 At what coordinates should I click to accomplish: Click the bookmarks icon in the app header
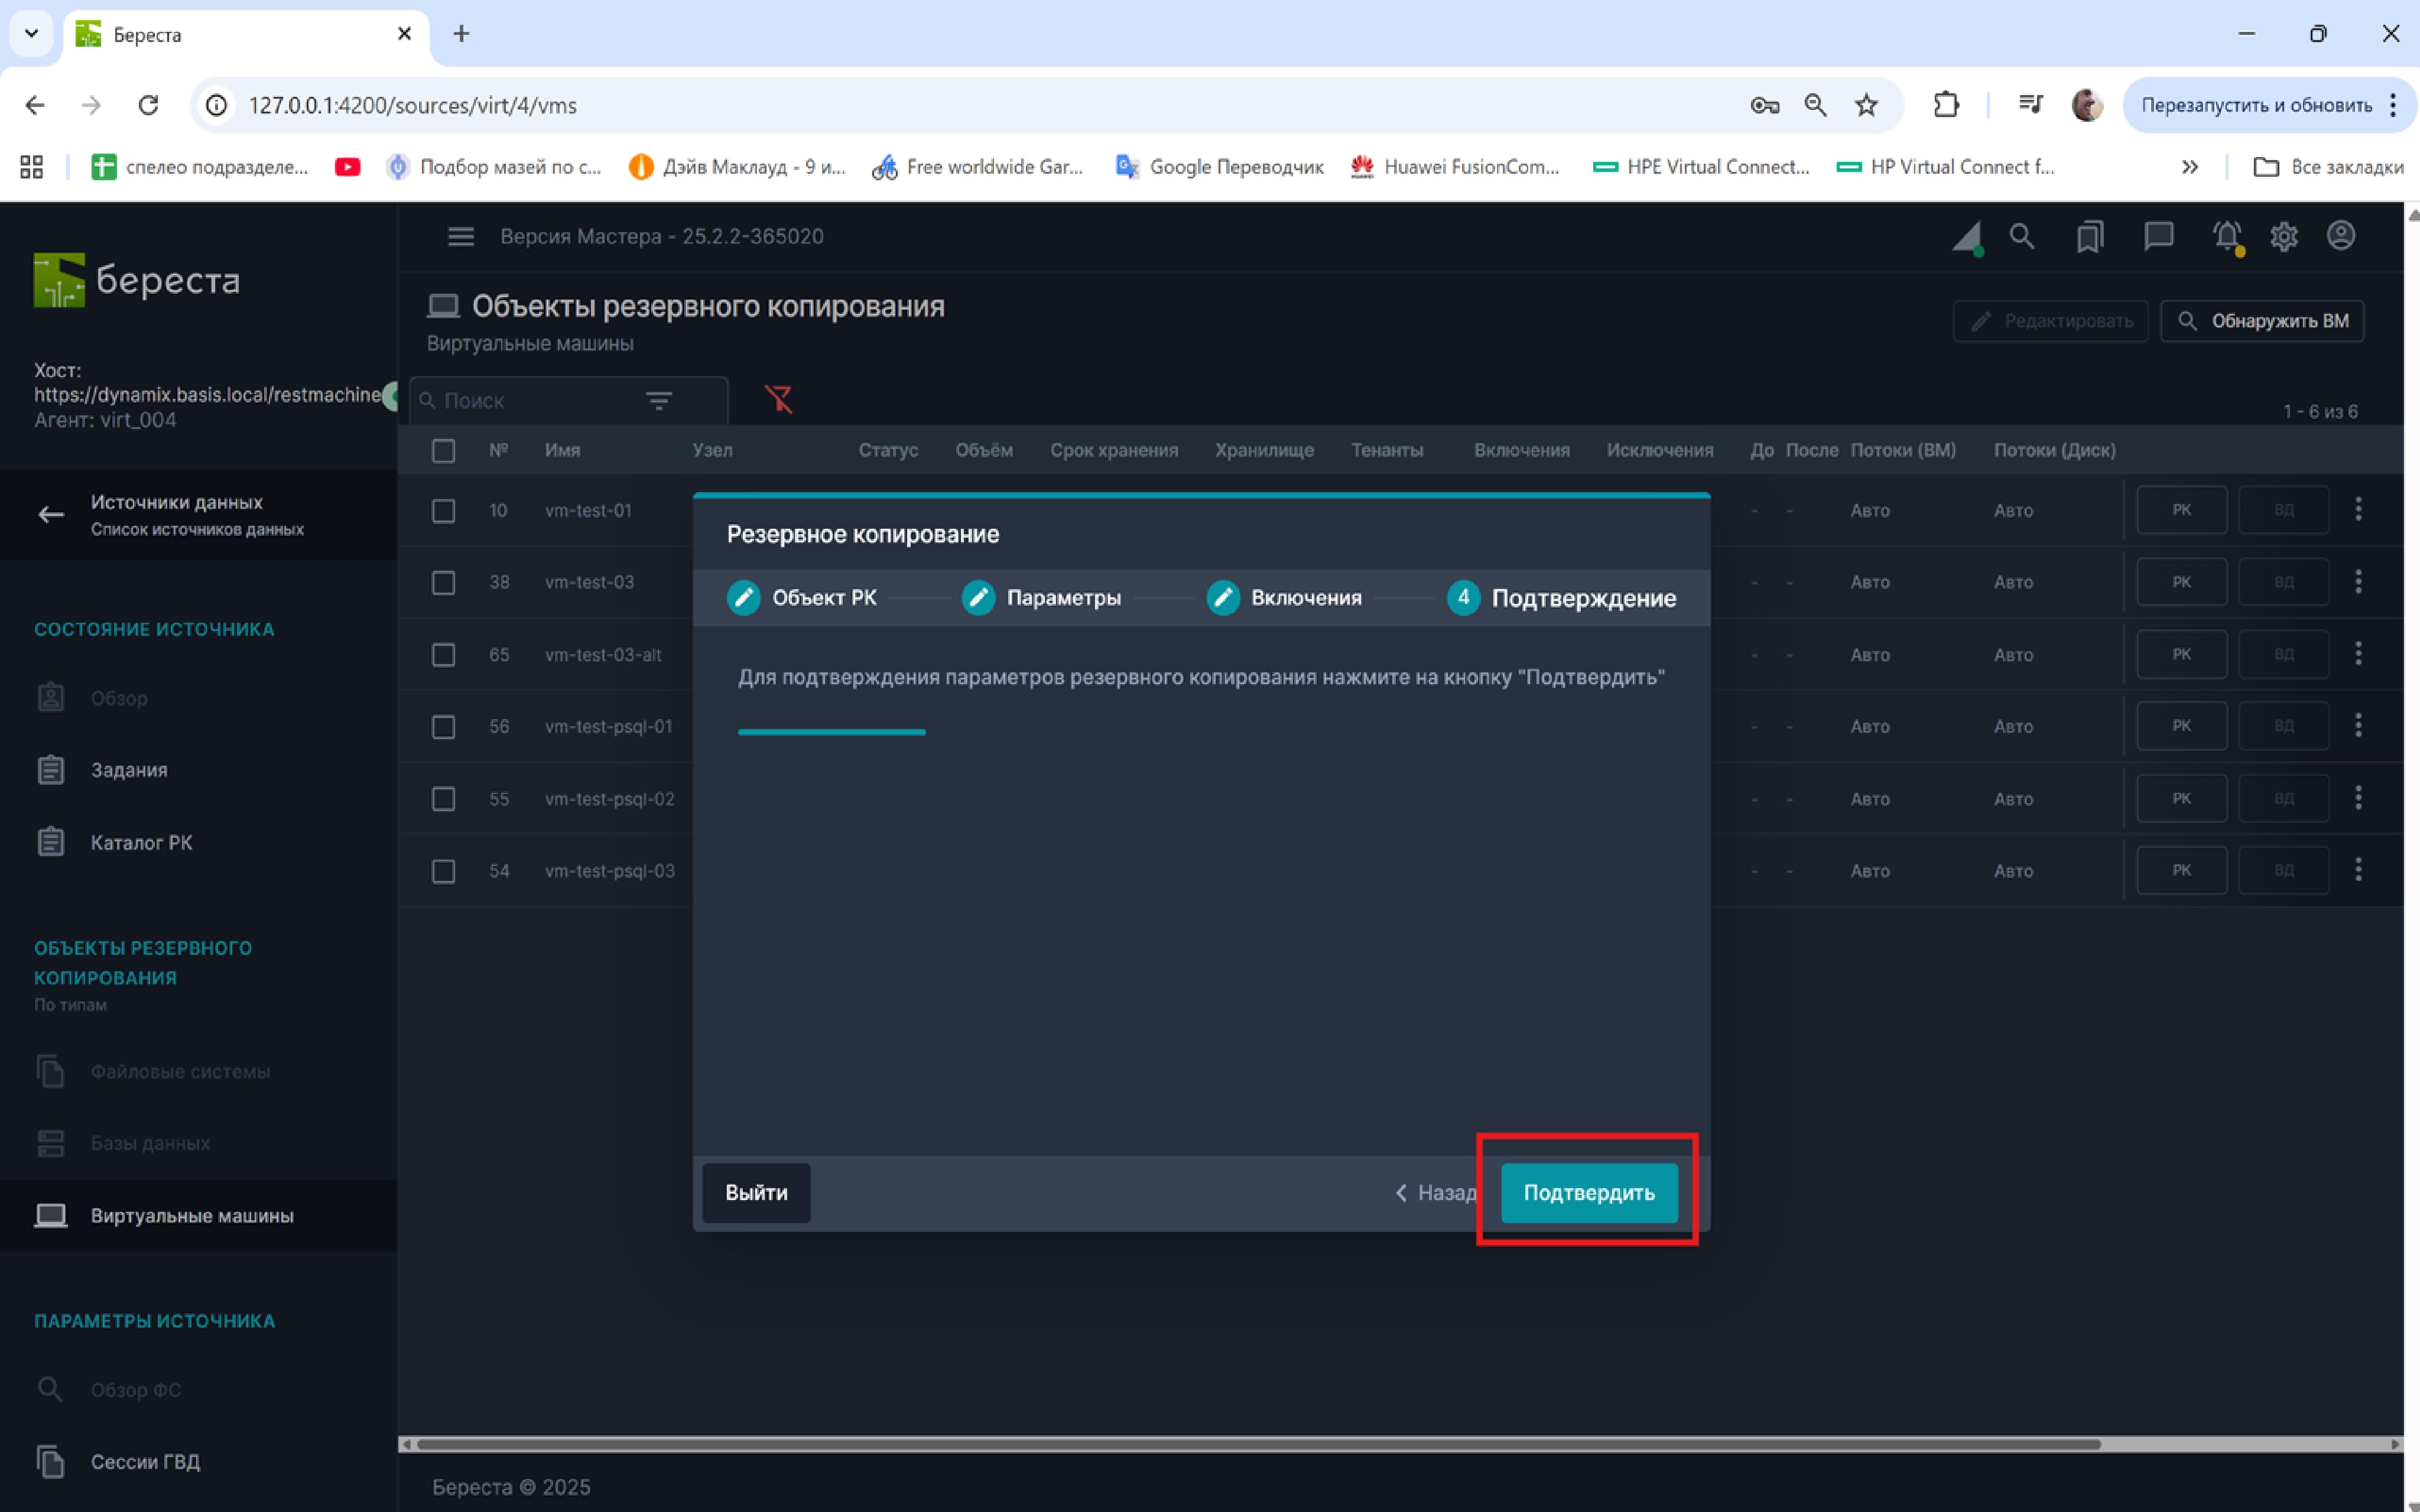coord(2090,237)
